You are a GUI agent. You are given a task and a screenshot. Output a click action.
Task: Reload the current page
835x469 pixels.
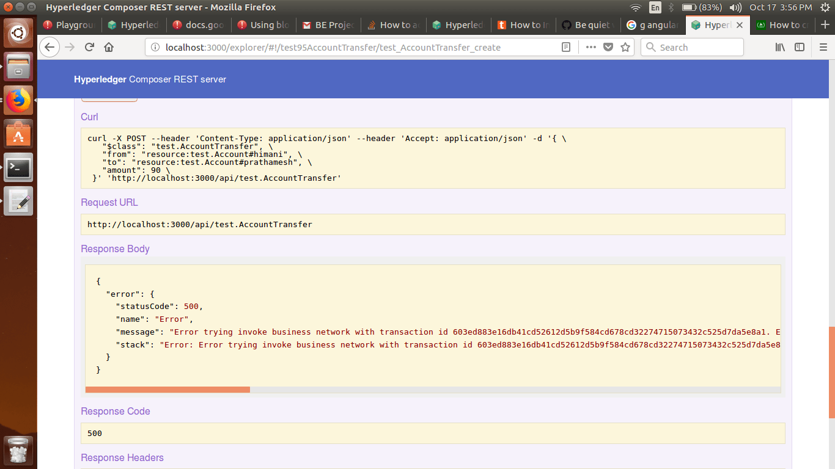click(89, 47)
